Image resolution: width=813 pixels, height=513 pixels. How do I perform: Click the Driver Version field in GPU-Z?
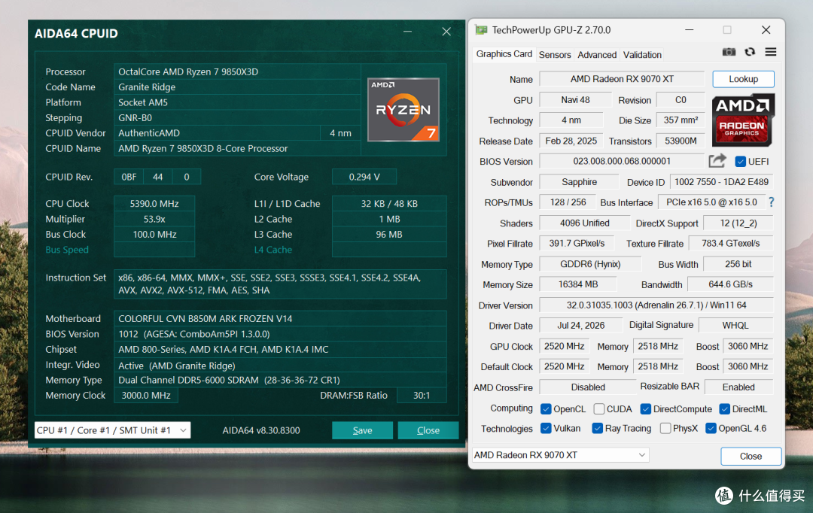tap(656, 305)
